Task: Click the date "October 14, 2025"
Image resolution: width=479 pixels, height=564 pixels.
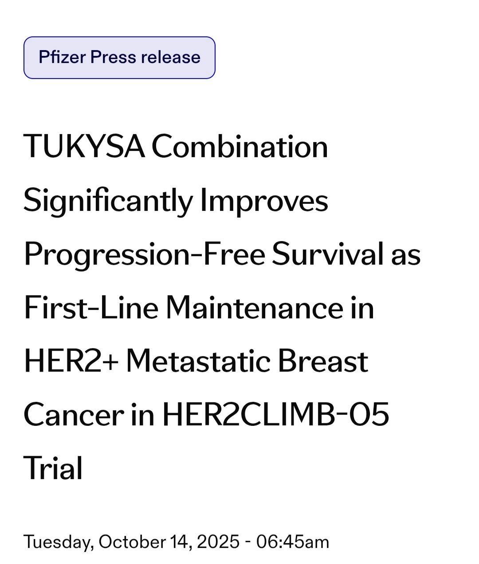Action: (169, 542)
